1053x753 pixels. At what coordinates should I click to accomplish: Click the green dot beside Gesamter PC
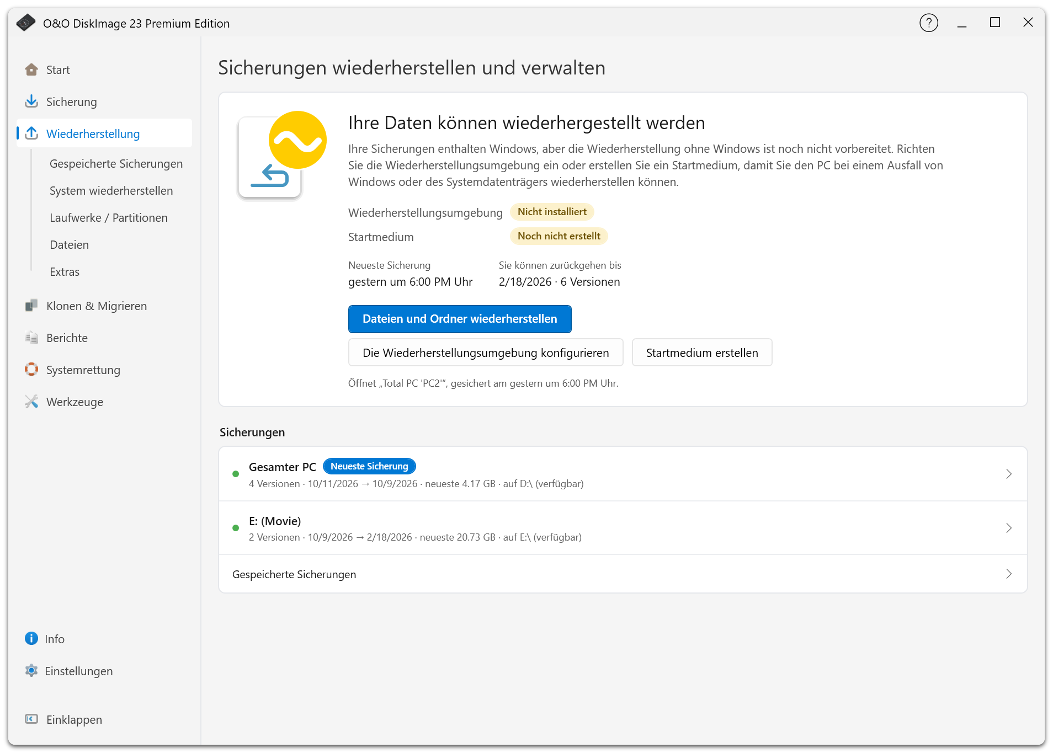coord(236,474)
